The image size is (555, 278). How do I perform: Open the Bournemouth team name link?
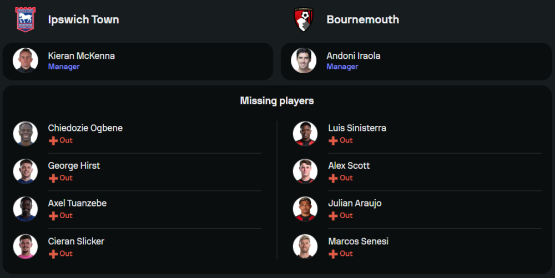coord(362,19)
